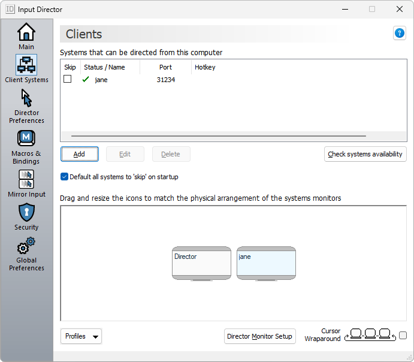This screenshot has height=362, width=414.
Task: Open Director Monitor Setup
Action: [x=259, y=336]
